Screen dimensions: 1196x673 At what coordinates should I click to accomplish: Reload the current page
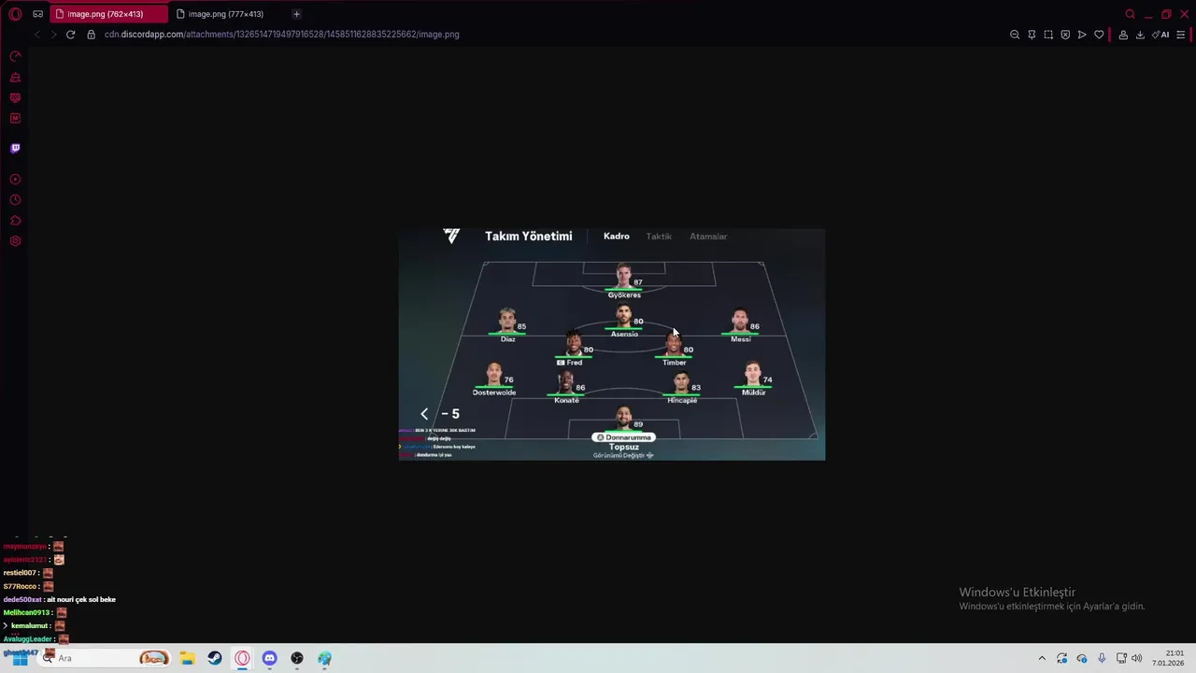click(70, 35)
